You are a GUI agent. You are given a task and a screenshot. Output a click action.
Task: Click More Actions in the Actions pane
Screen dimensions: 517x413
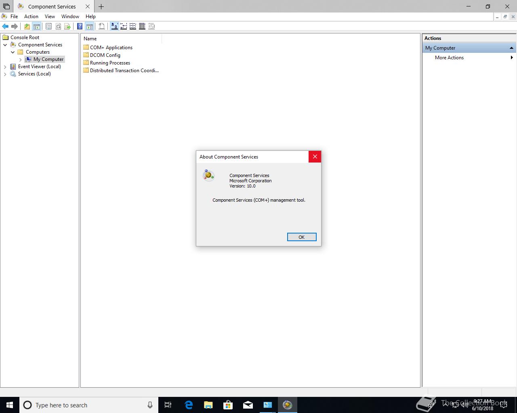point(449,58)
